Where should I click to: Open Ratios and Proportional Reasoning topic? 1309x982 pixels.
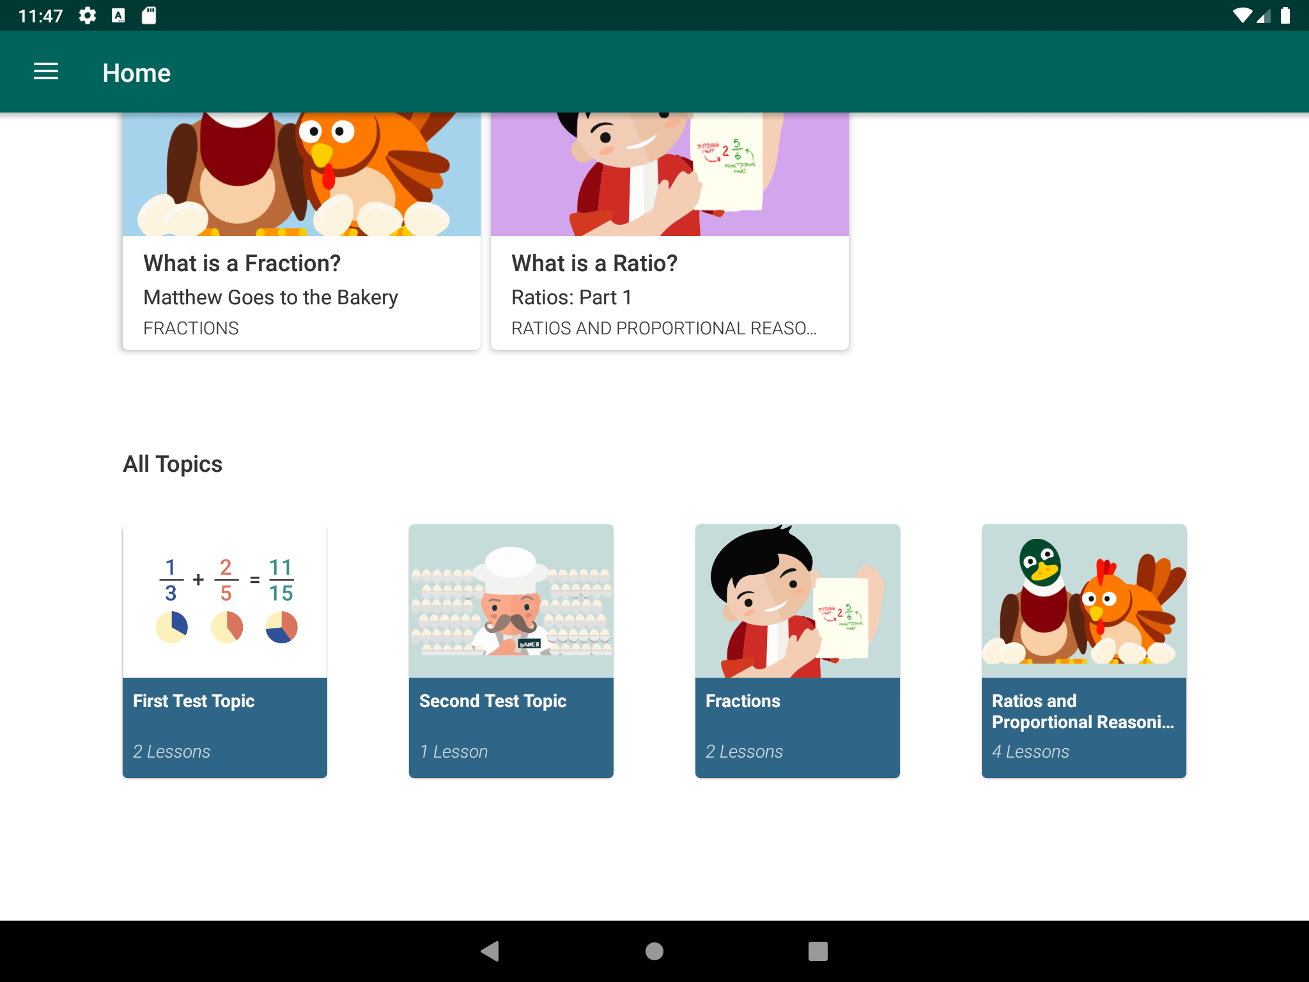click(x=1083, y=650)
